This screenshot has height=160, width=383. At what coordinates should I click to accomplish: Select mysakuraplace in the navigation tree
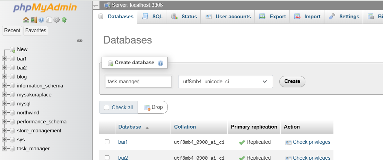pyautogui.click(x=34, y=95)
